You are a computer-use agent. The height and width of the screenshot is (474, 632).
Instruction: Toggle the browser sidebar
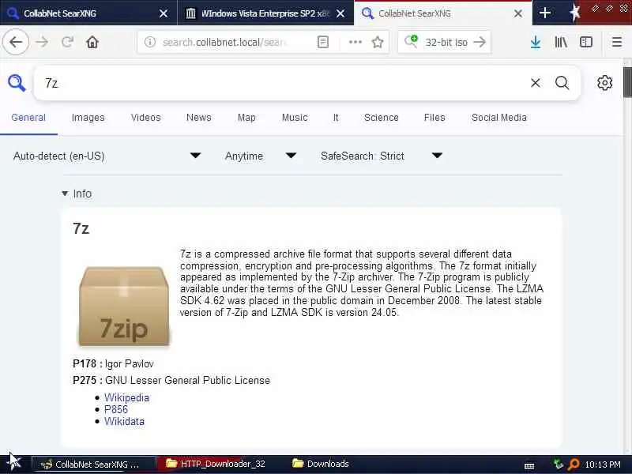[x=586, y=42]
